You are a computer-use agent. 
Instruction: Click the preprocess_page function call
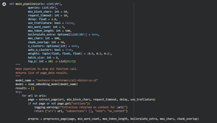coord(56,118)
